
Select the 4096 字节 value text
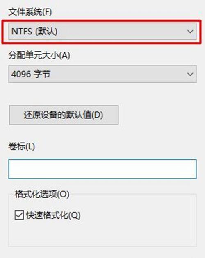coord(31,74)
